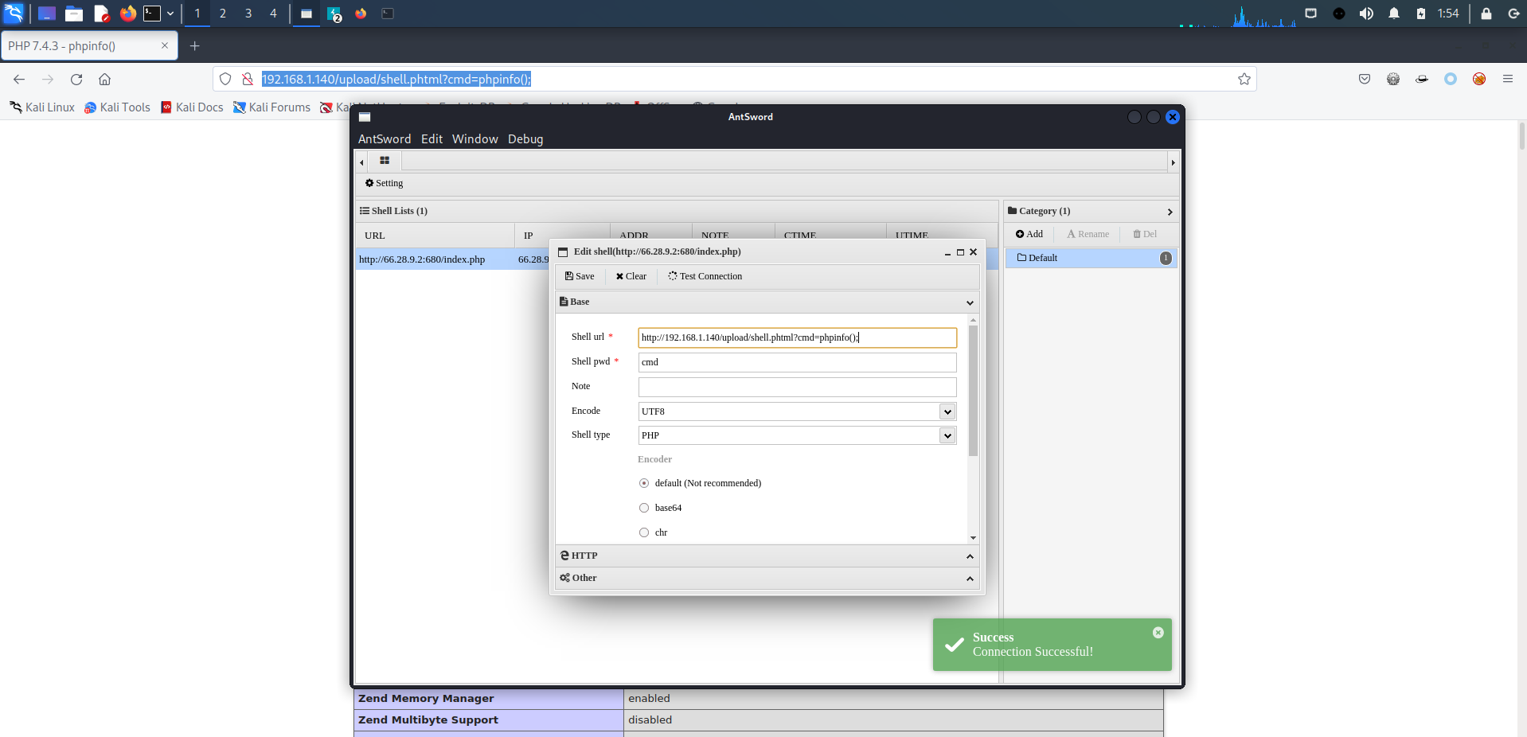Viewport: 1527px width, 737px height.
Task: Click the show desktop panel icon
Action: click(x=47, y=14)
